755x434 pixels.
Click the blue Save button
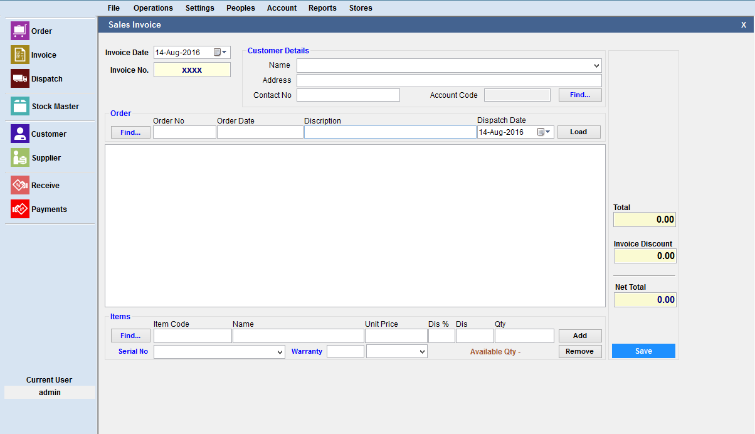click(x=643, y=351)
